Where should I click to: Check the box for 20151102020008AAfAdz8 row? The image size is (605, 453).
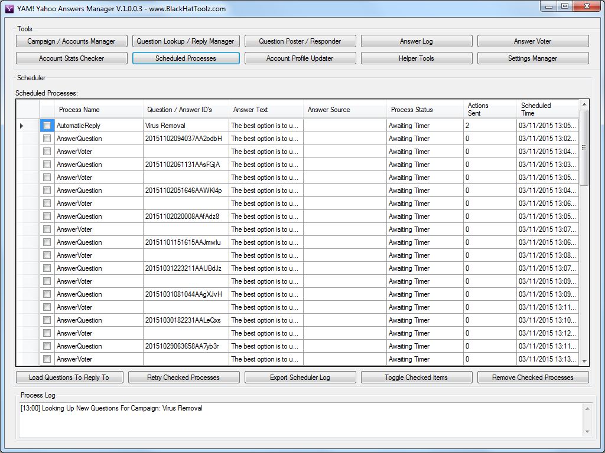coord(47,216)
